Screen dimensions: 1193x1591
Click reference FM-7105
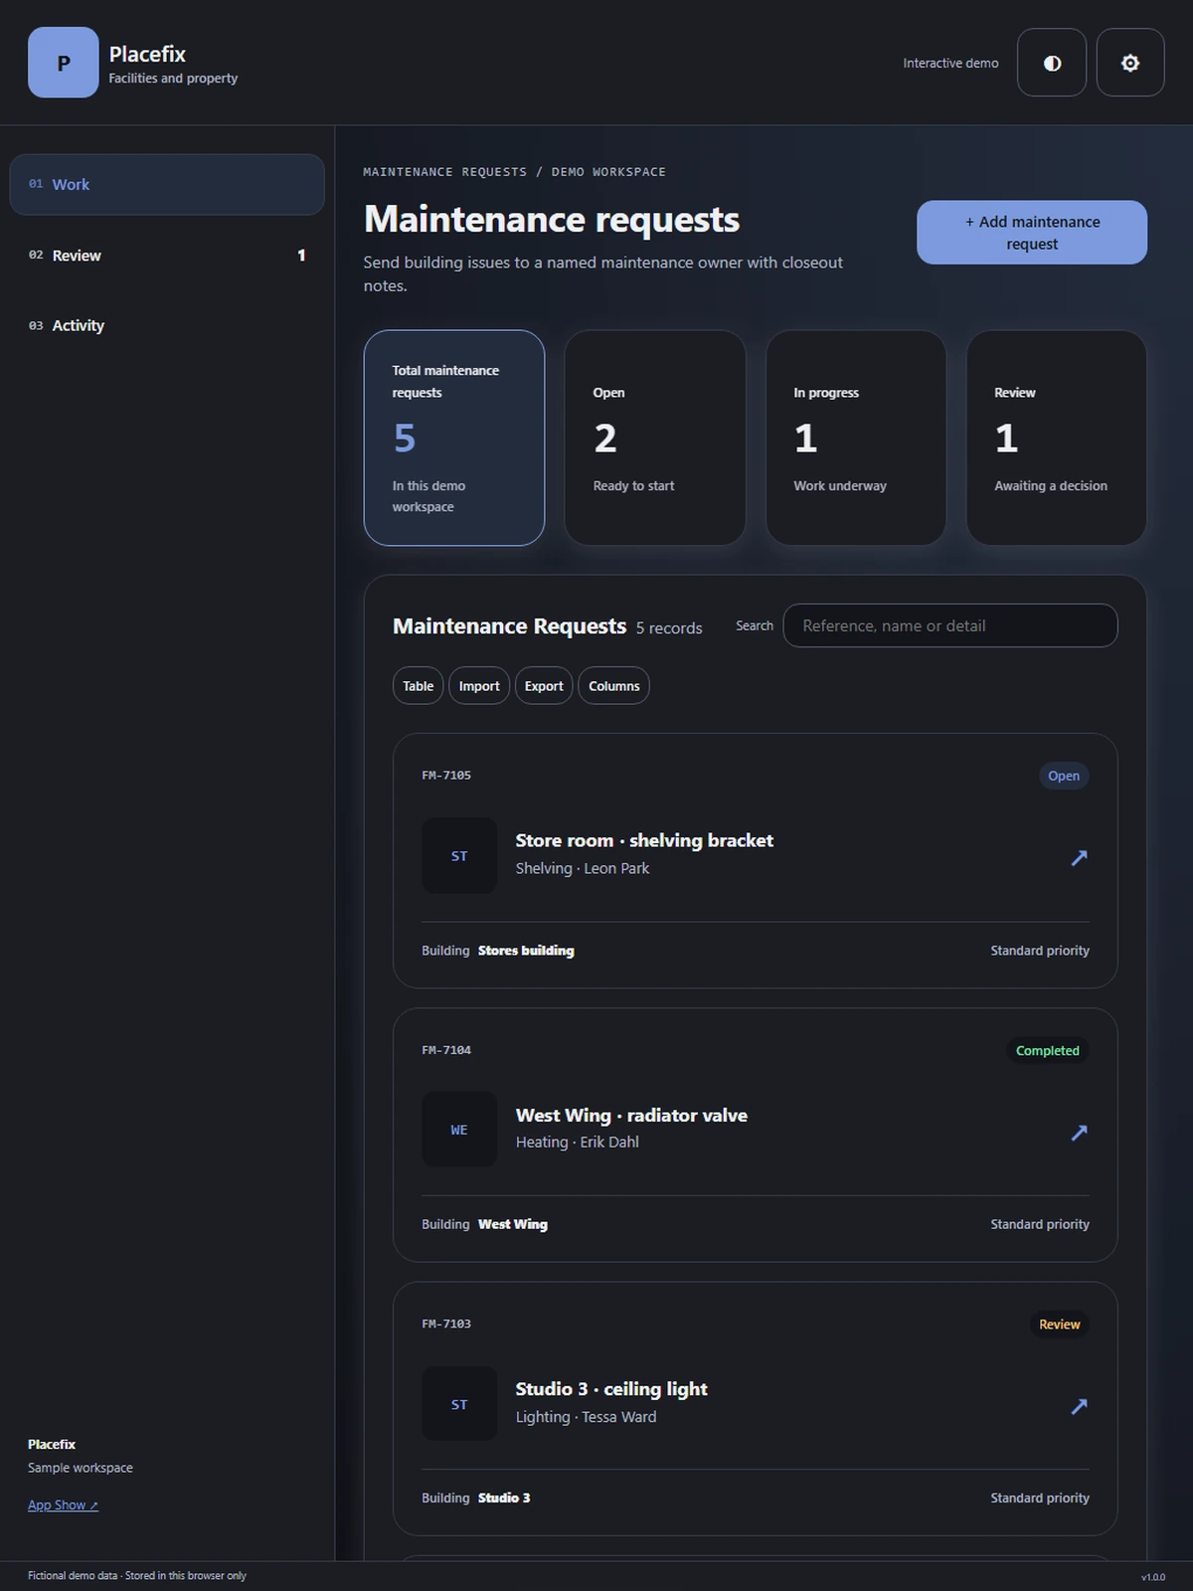coord(446,776)
